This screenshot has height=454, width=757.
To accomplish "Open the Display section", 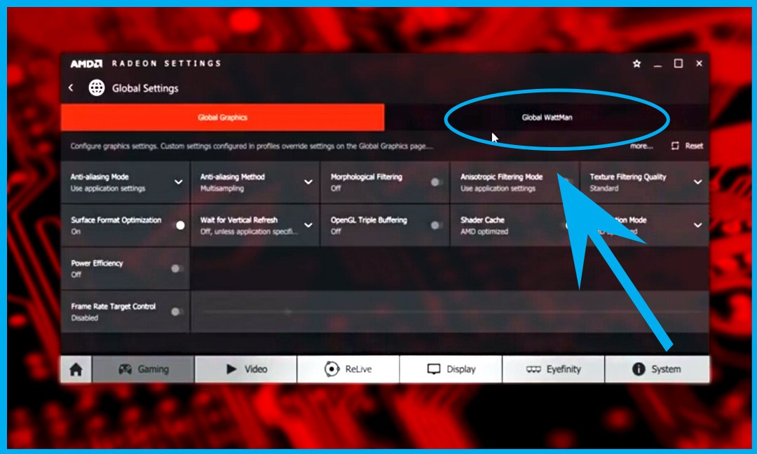I will 451,369.
